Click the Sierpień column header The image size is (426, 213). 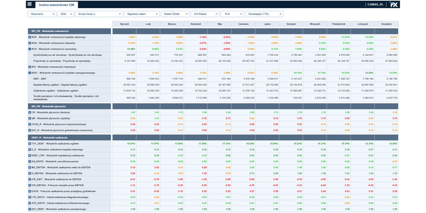coord(291,24)
